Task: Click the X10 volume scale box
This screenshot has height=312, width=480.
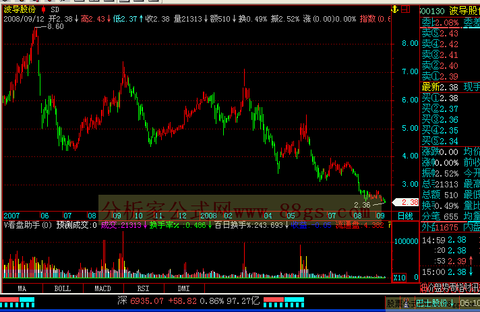Action: [400, 278]
